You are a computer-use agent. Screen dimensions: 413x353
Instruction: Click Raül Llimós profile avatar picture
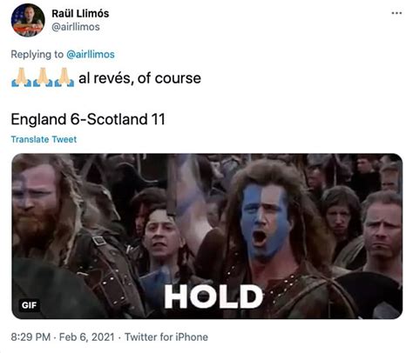(28, 20)
